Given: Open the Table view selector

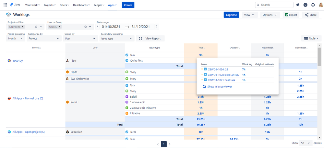Looking at the screenshot, I should (312, 38).
